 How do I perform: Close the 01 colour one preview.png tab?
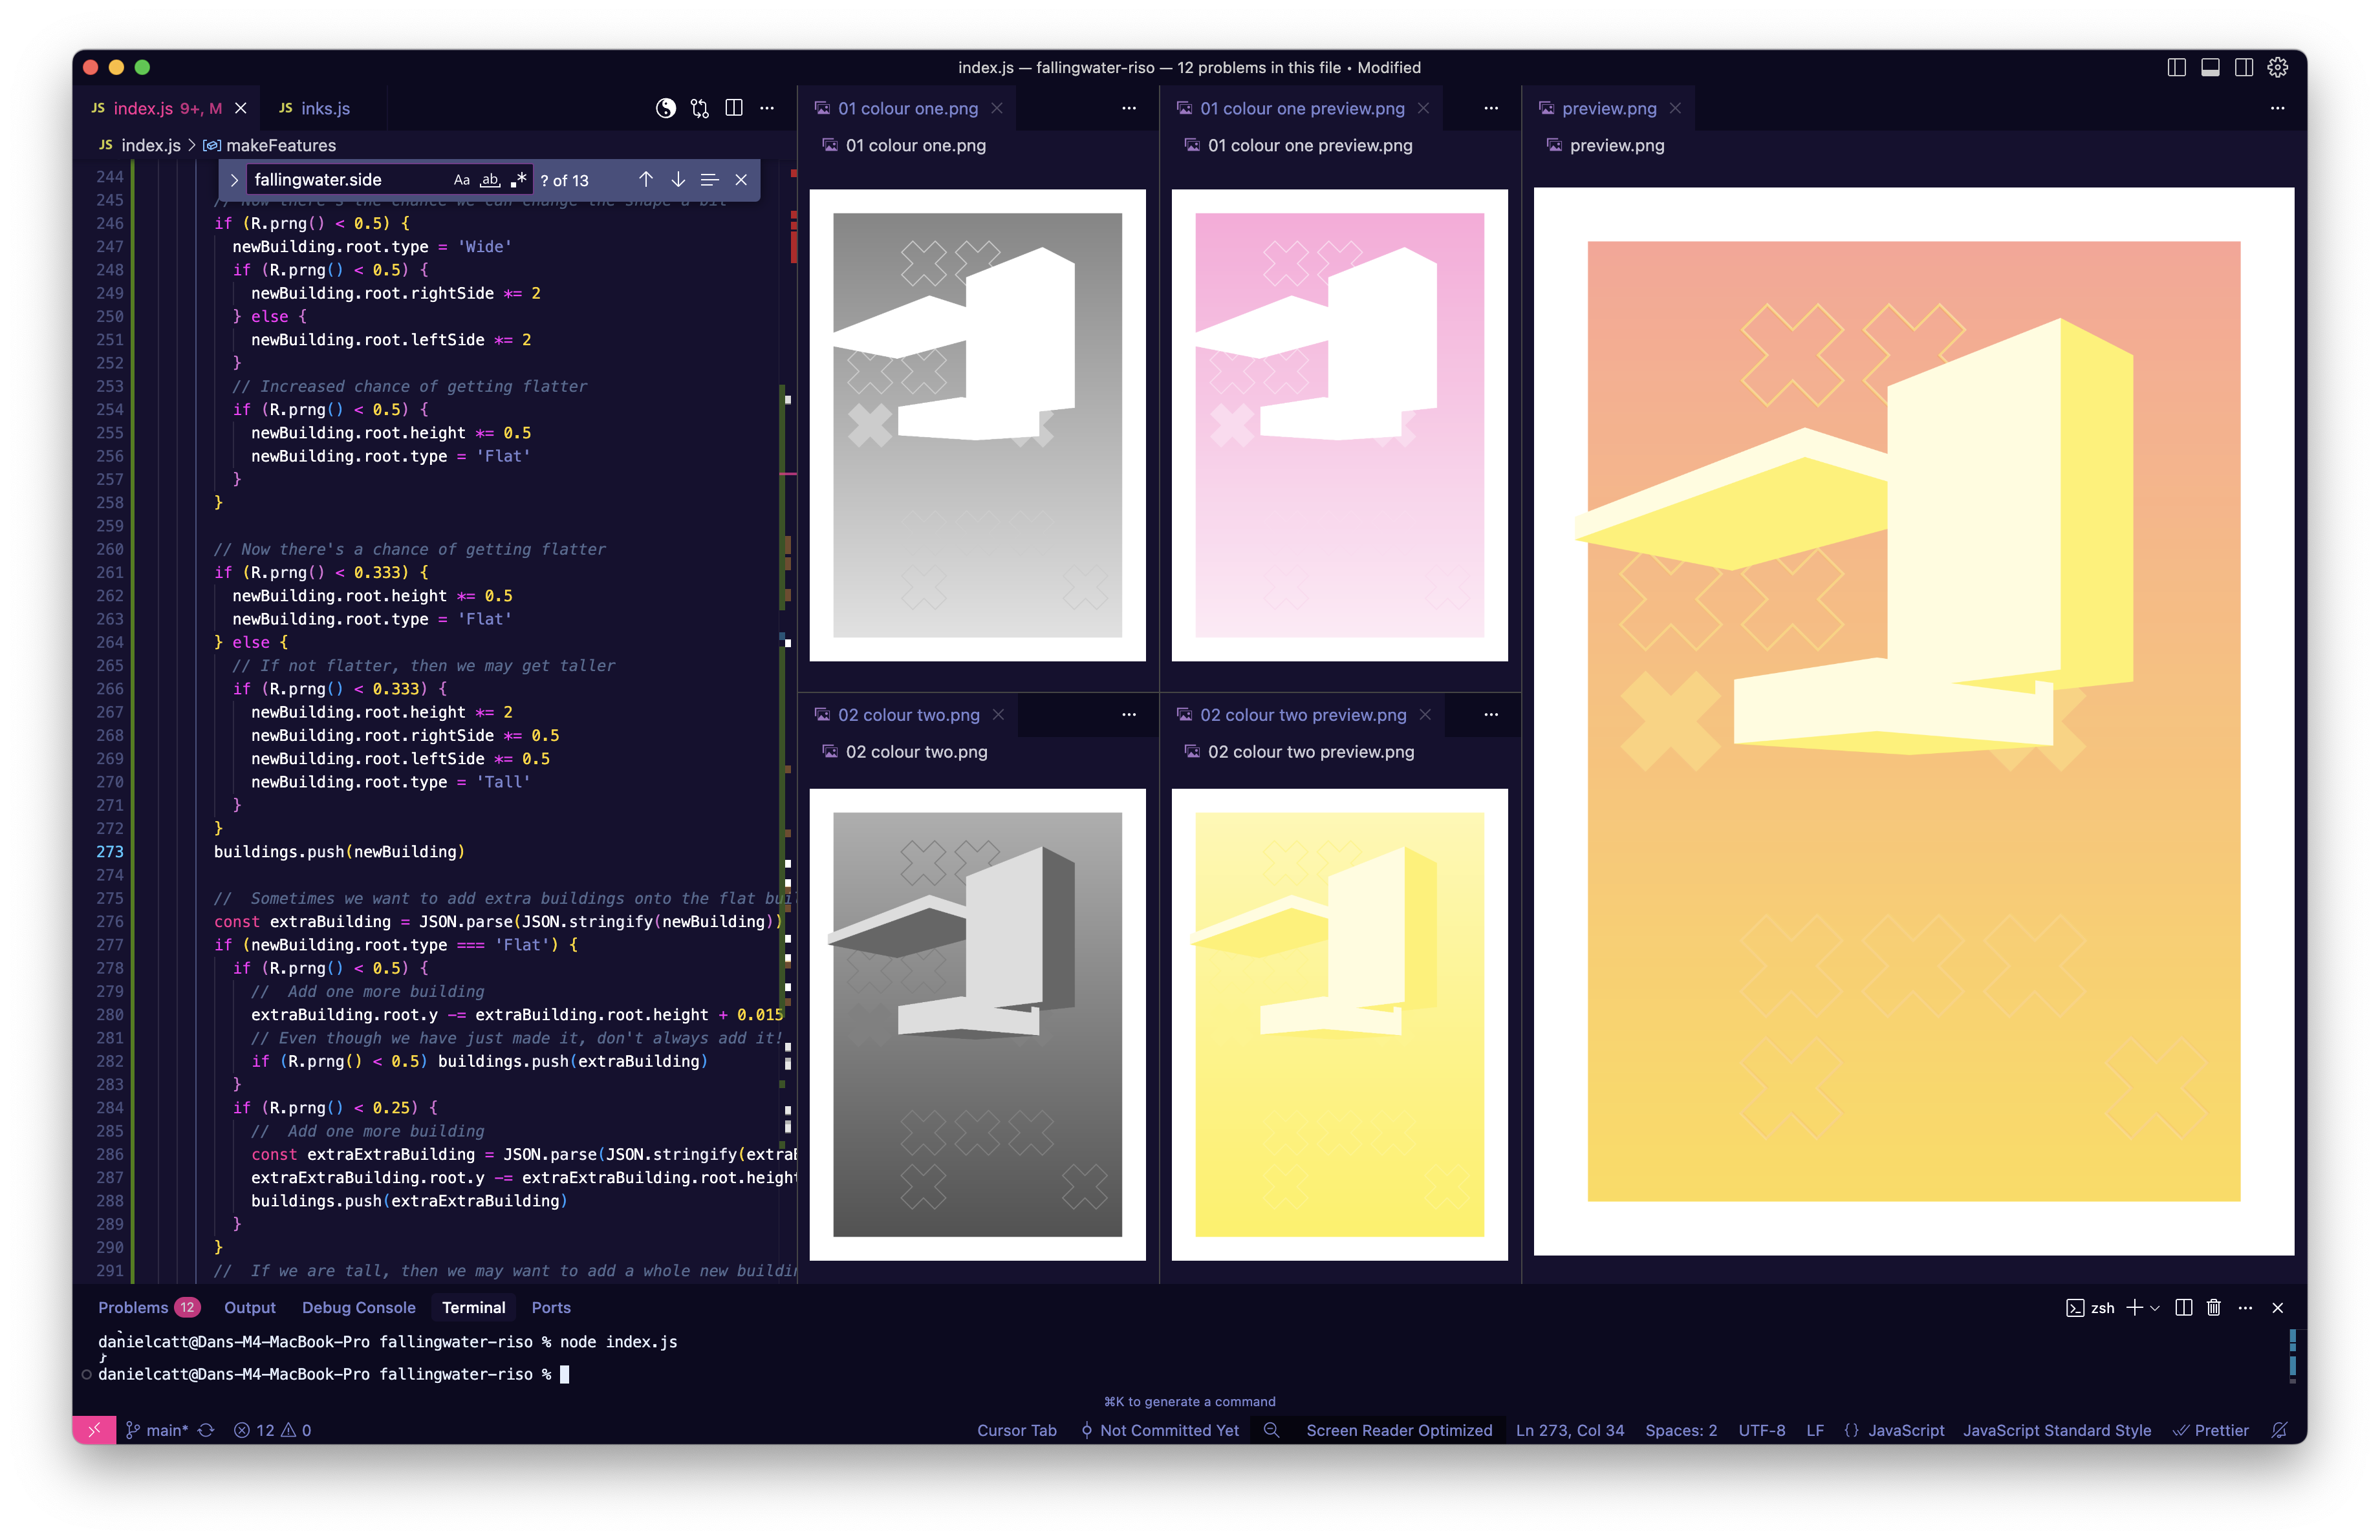click(1423, 108)
